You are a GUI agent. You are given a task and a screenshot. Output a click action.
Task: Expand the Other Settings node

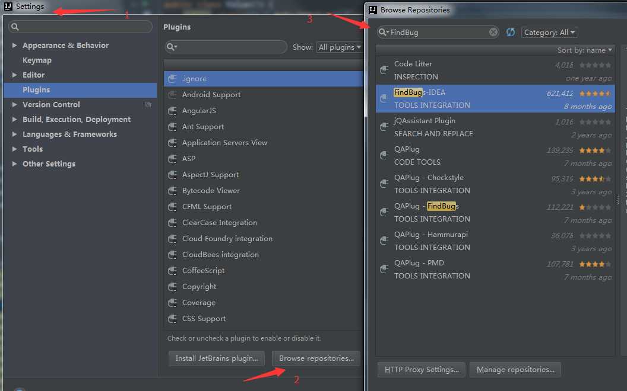(14, 164)
